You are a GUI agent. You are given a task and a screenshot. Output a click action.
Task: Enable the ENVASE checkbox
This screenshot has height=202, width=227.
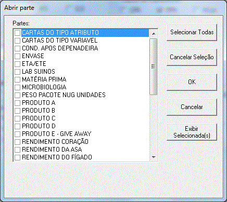[17, 56]
